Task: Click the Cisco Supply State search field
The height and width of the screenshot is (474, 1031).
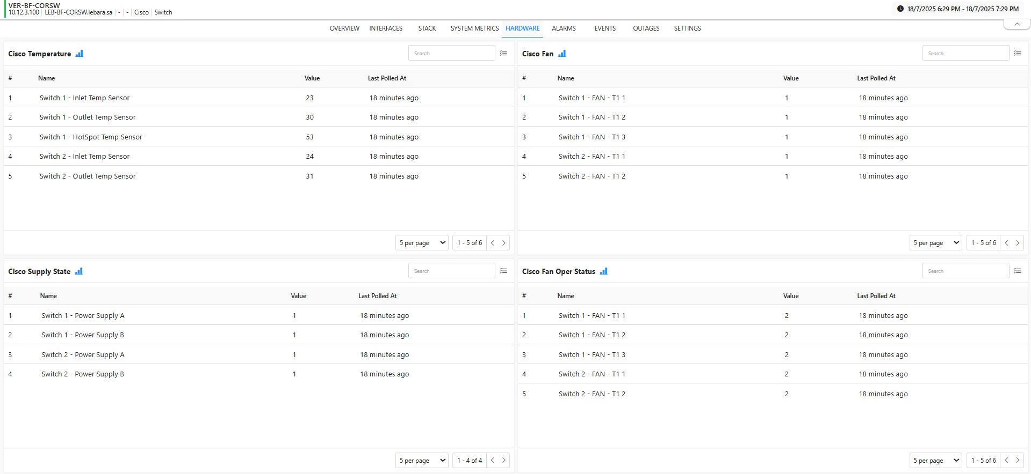Action: (x=451, y=271)
